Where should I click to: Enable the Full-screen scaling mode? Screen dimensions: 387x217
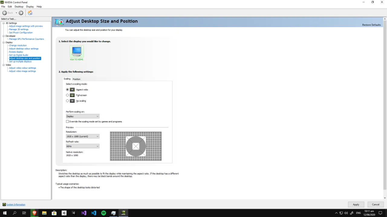(67, 95)
